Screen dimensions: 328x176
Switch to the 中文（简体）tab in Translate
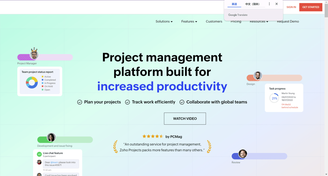point(252,4)
